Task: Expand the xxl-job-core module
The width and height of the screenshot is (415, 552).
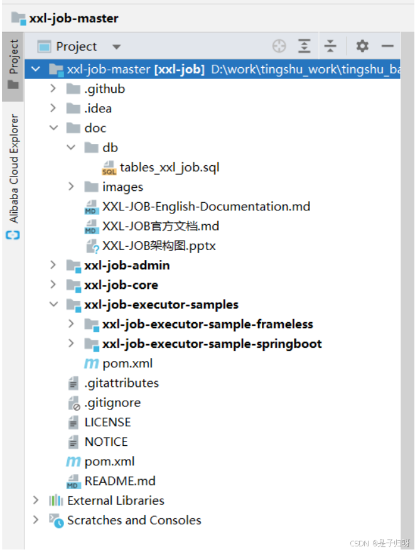Action: point(53,284)
